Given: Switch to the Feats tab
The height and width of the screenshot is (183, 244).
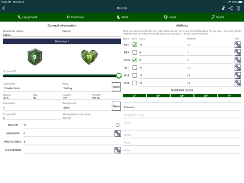Looking at the screenshot, I should tap(170, 17).
